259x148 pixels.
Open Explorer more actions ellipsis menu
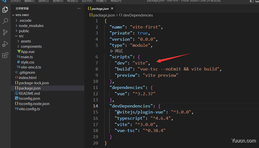click(x=79, y=8)
